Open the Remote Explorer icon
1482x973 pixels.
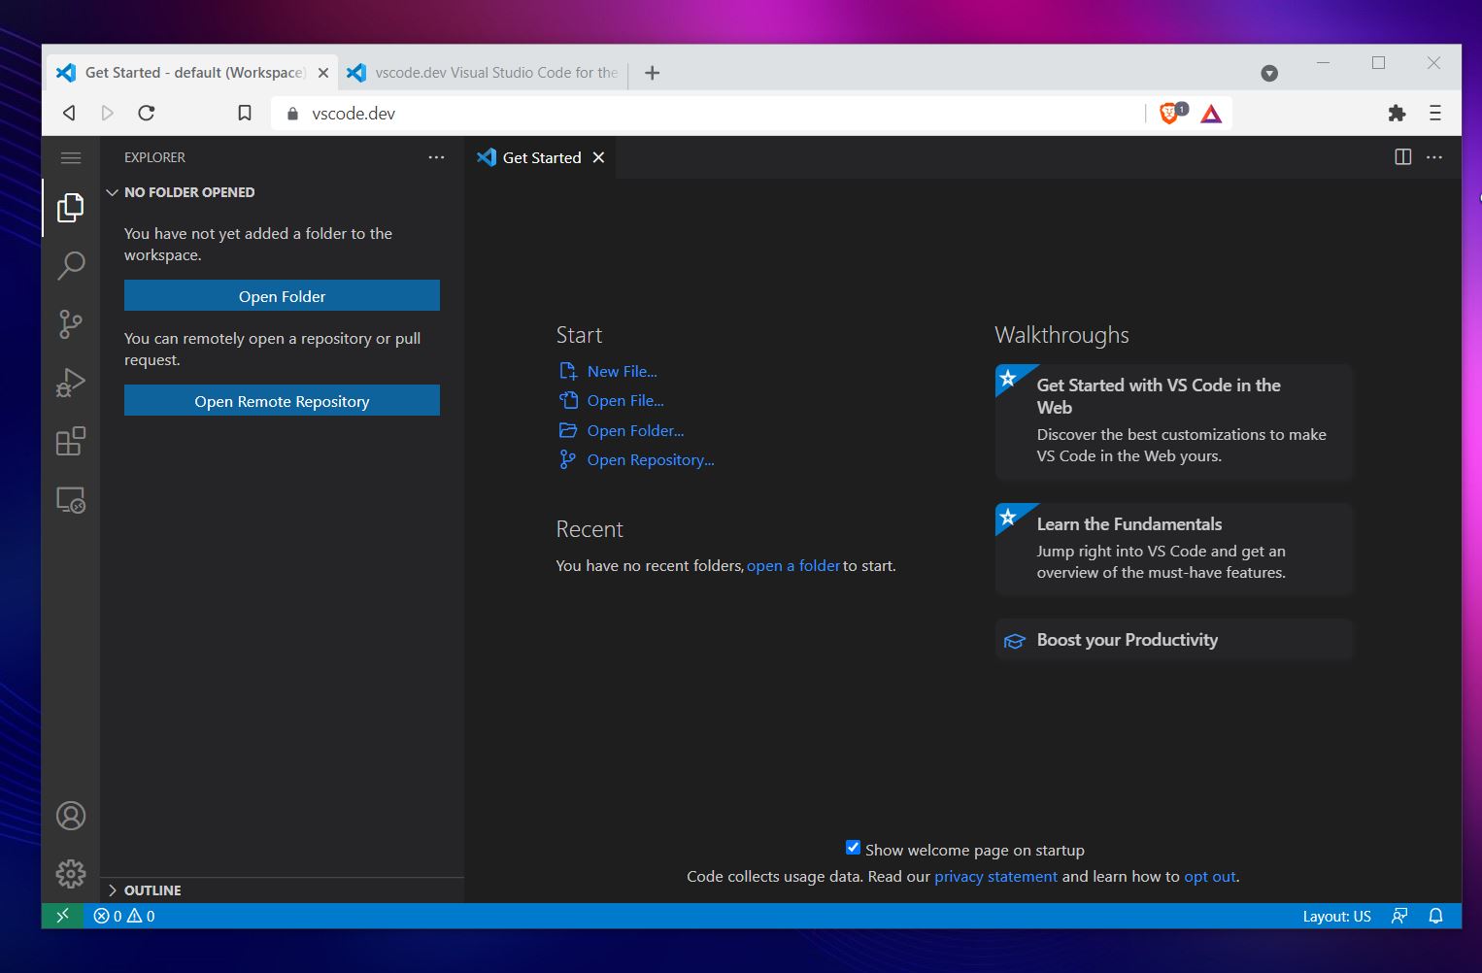[71, 500]
